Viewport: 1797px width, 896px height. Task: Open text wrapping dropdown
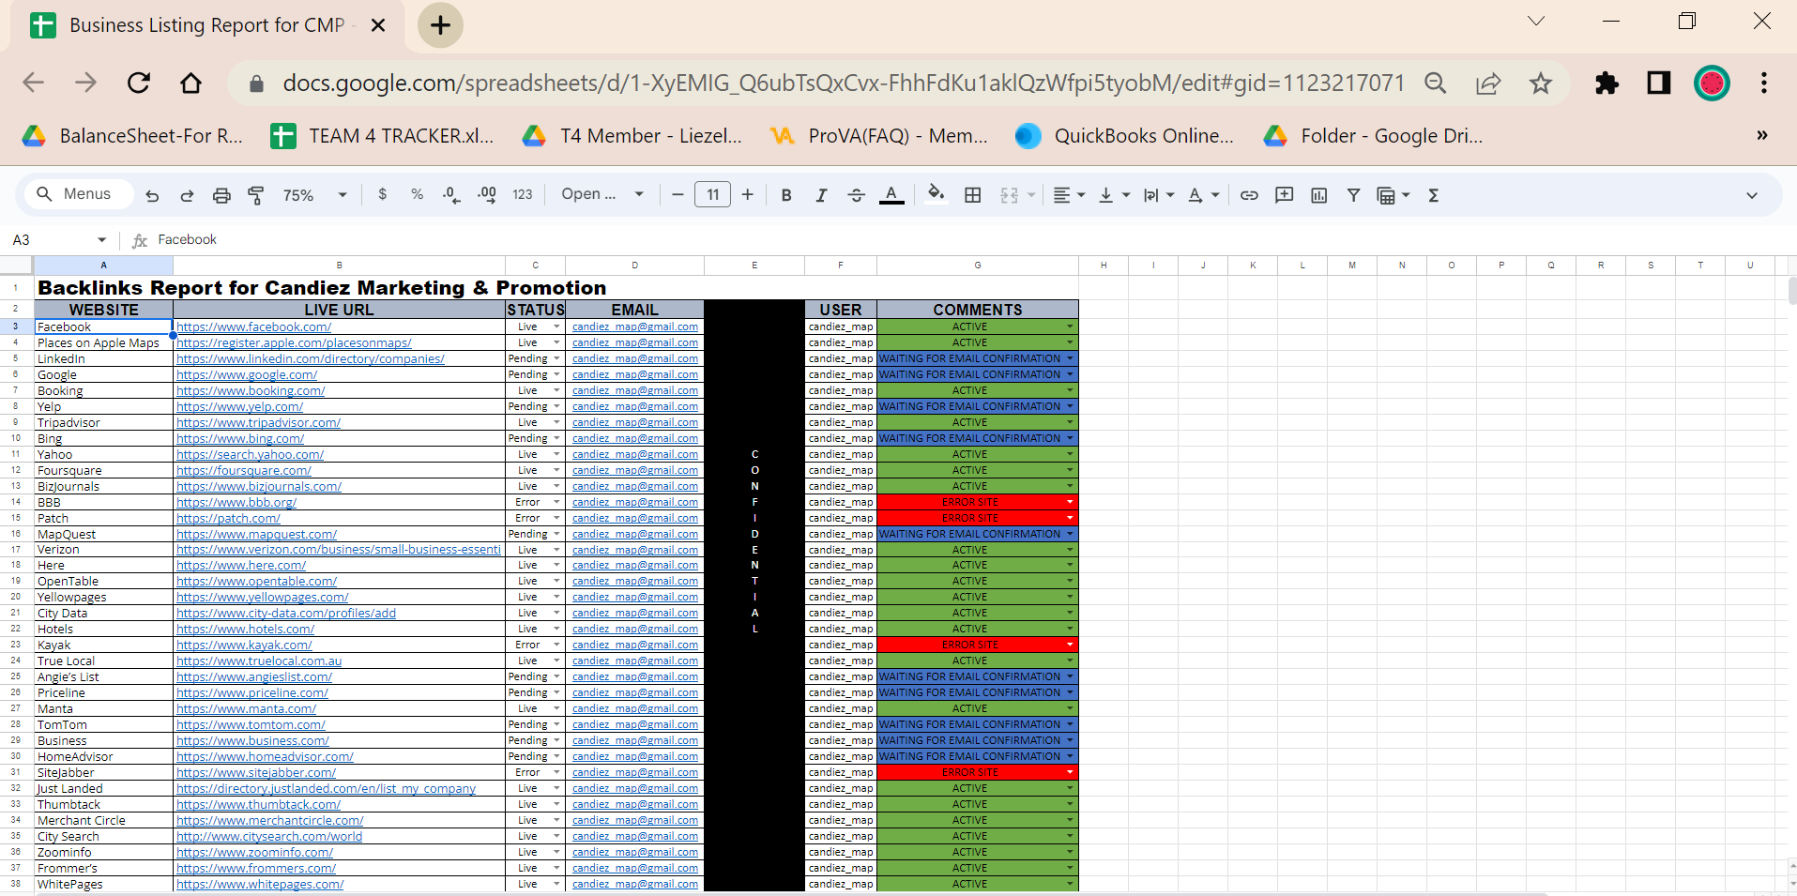click(1159, 195)
